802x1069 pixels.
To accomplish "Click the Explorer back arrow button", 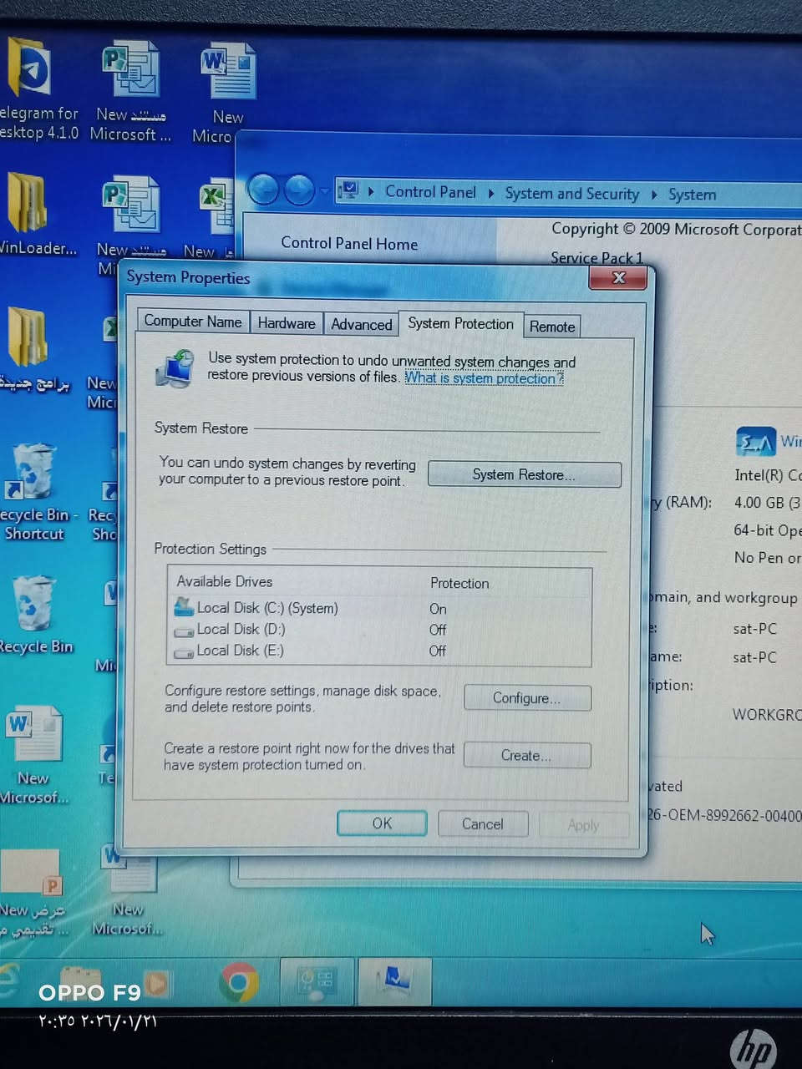I will click(263, 191).
